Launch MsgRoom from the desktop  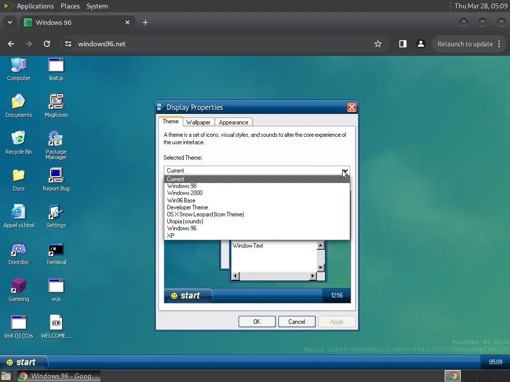[56, 105]
